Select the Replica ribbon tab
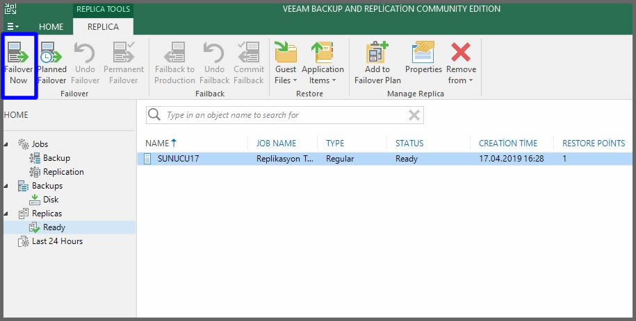This screenshot has width=636, height=321. (103, 27)
